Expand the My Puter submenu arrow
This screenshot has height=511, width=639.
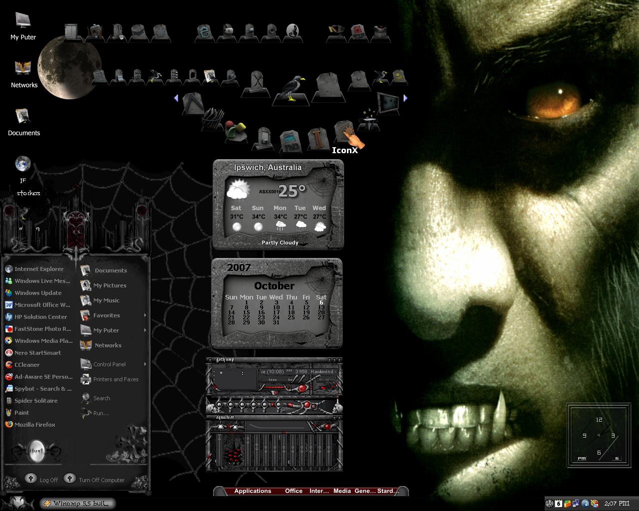coord(145,330)
